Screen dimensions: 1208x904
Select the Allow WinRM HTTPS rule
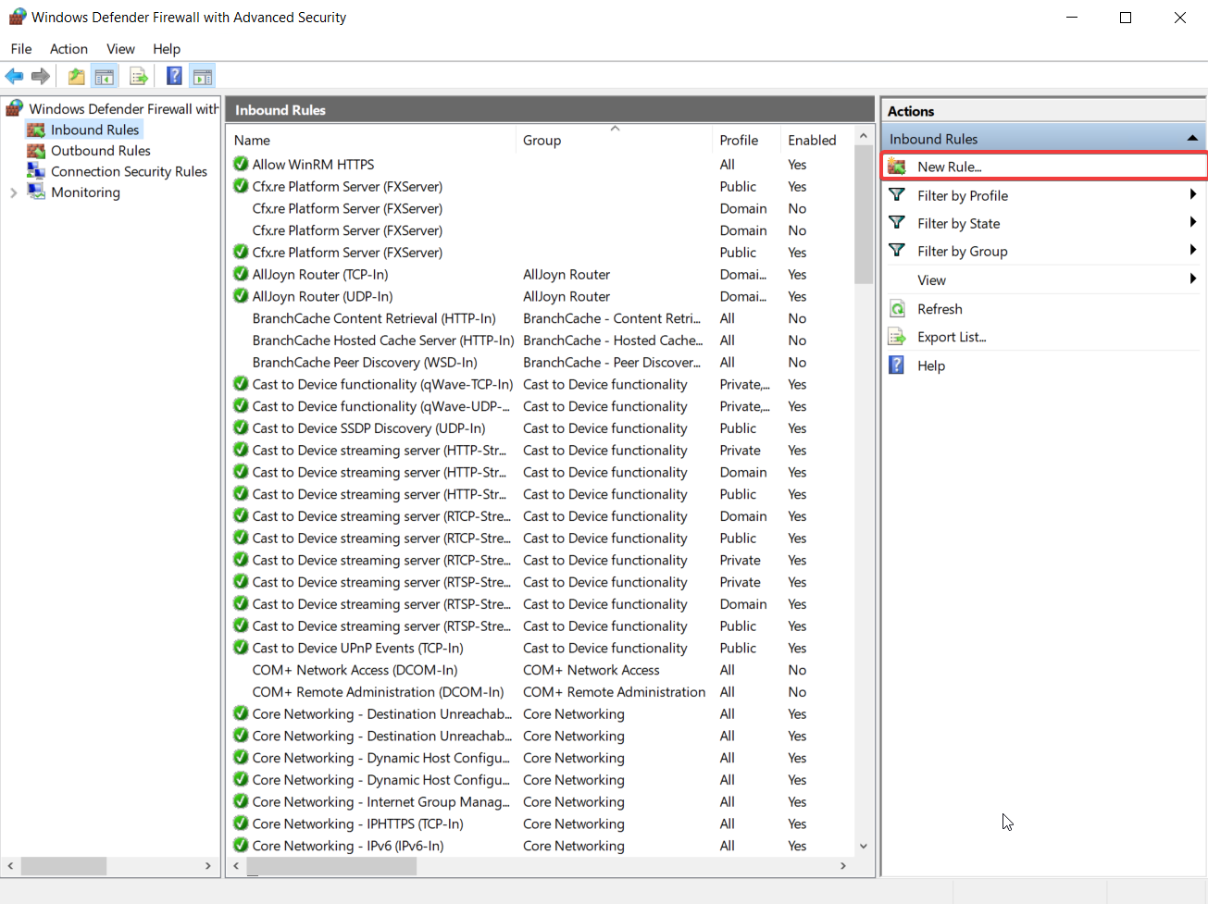coord(313,165)
